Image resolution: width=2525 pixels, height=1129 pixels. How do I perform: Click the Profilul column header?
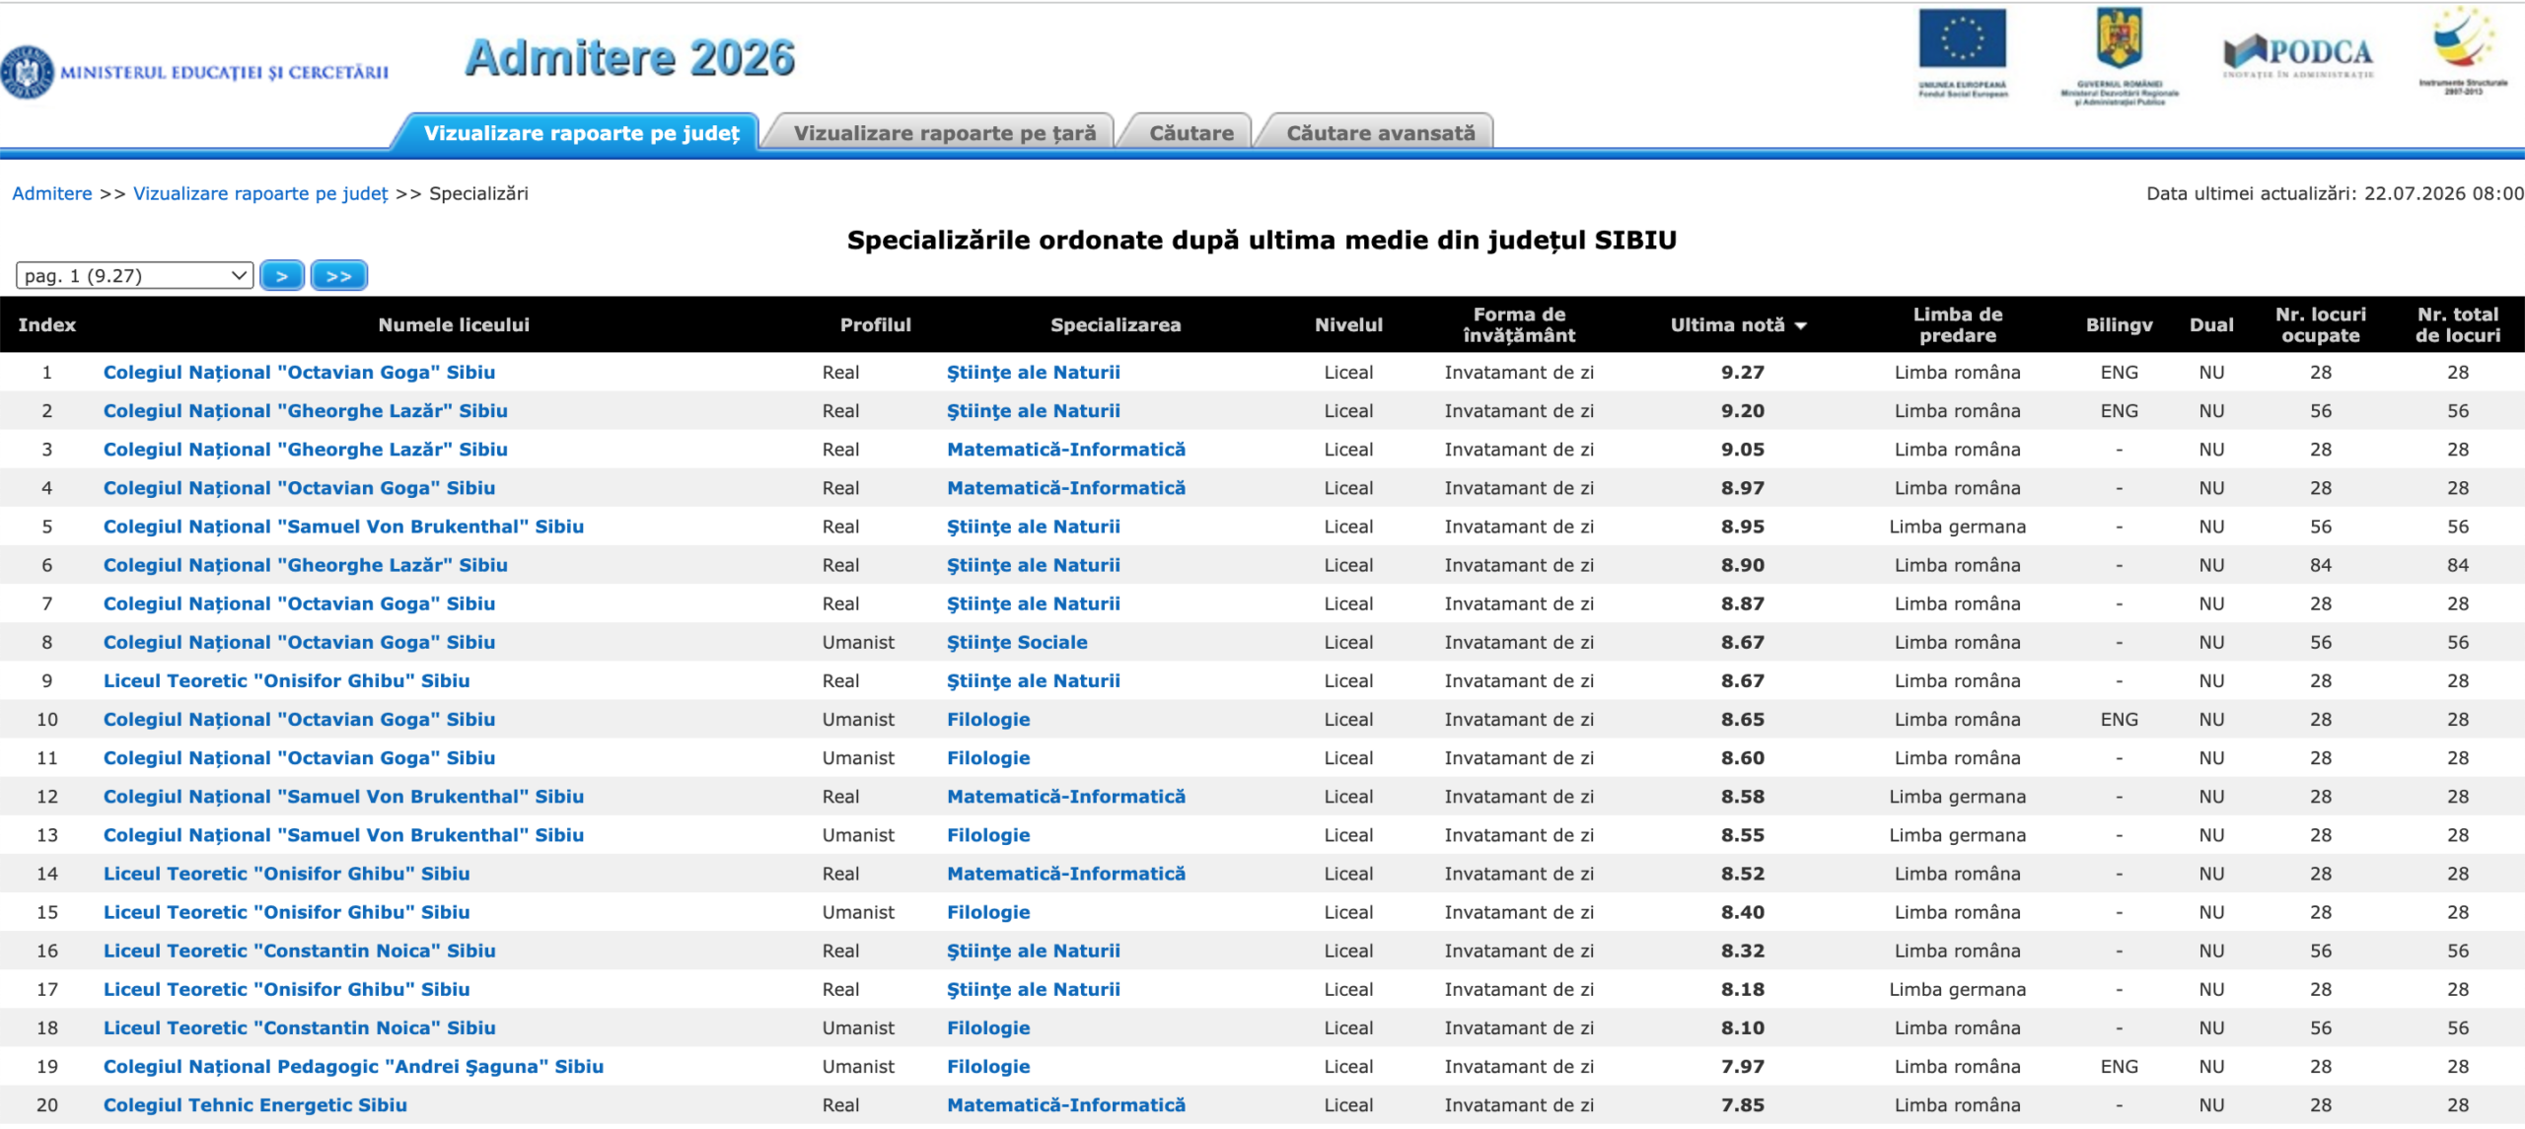point(875,325)
